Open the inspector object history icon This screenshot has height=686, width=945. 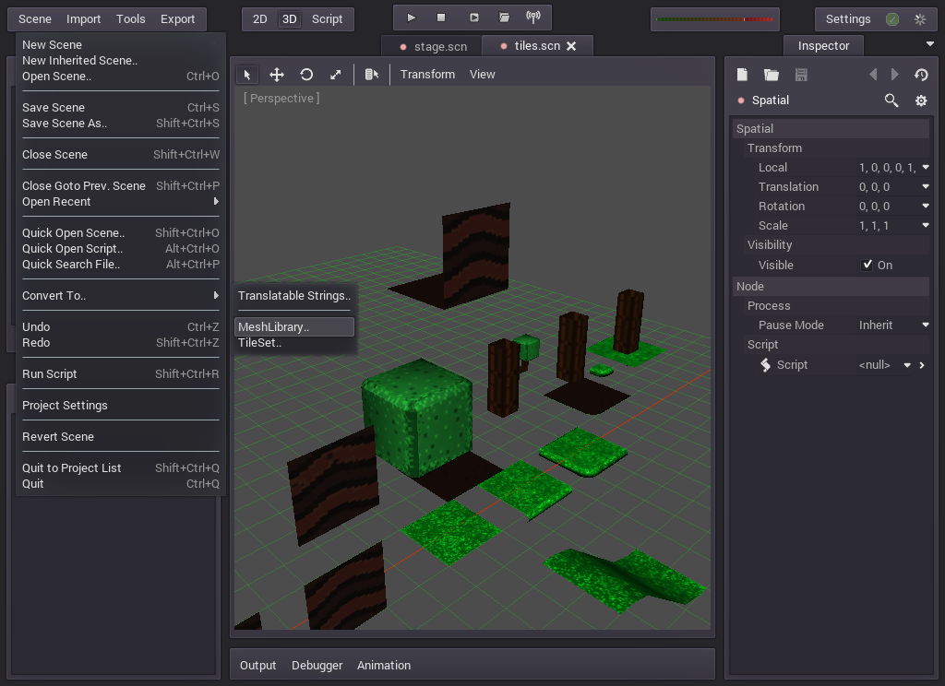[x=920, y=75]
